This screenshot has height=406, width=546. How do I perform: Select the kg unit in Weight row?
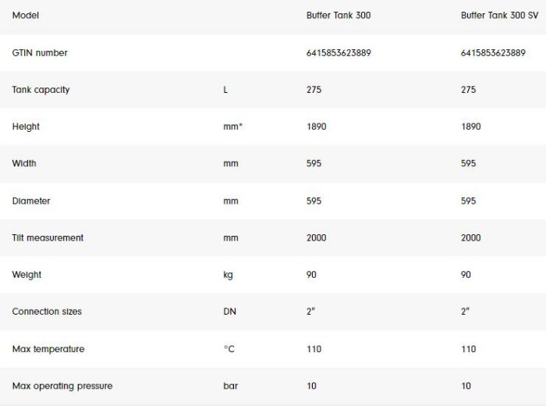[228, 275]
